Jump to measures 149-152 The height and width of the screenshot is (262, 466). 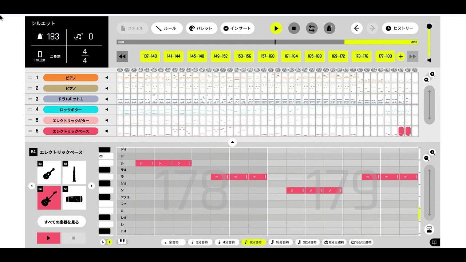(x=221, y=56)
